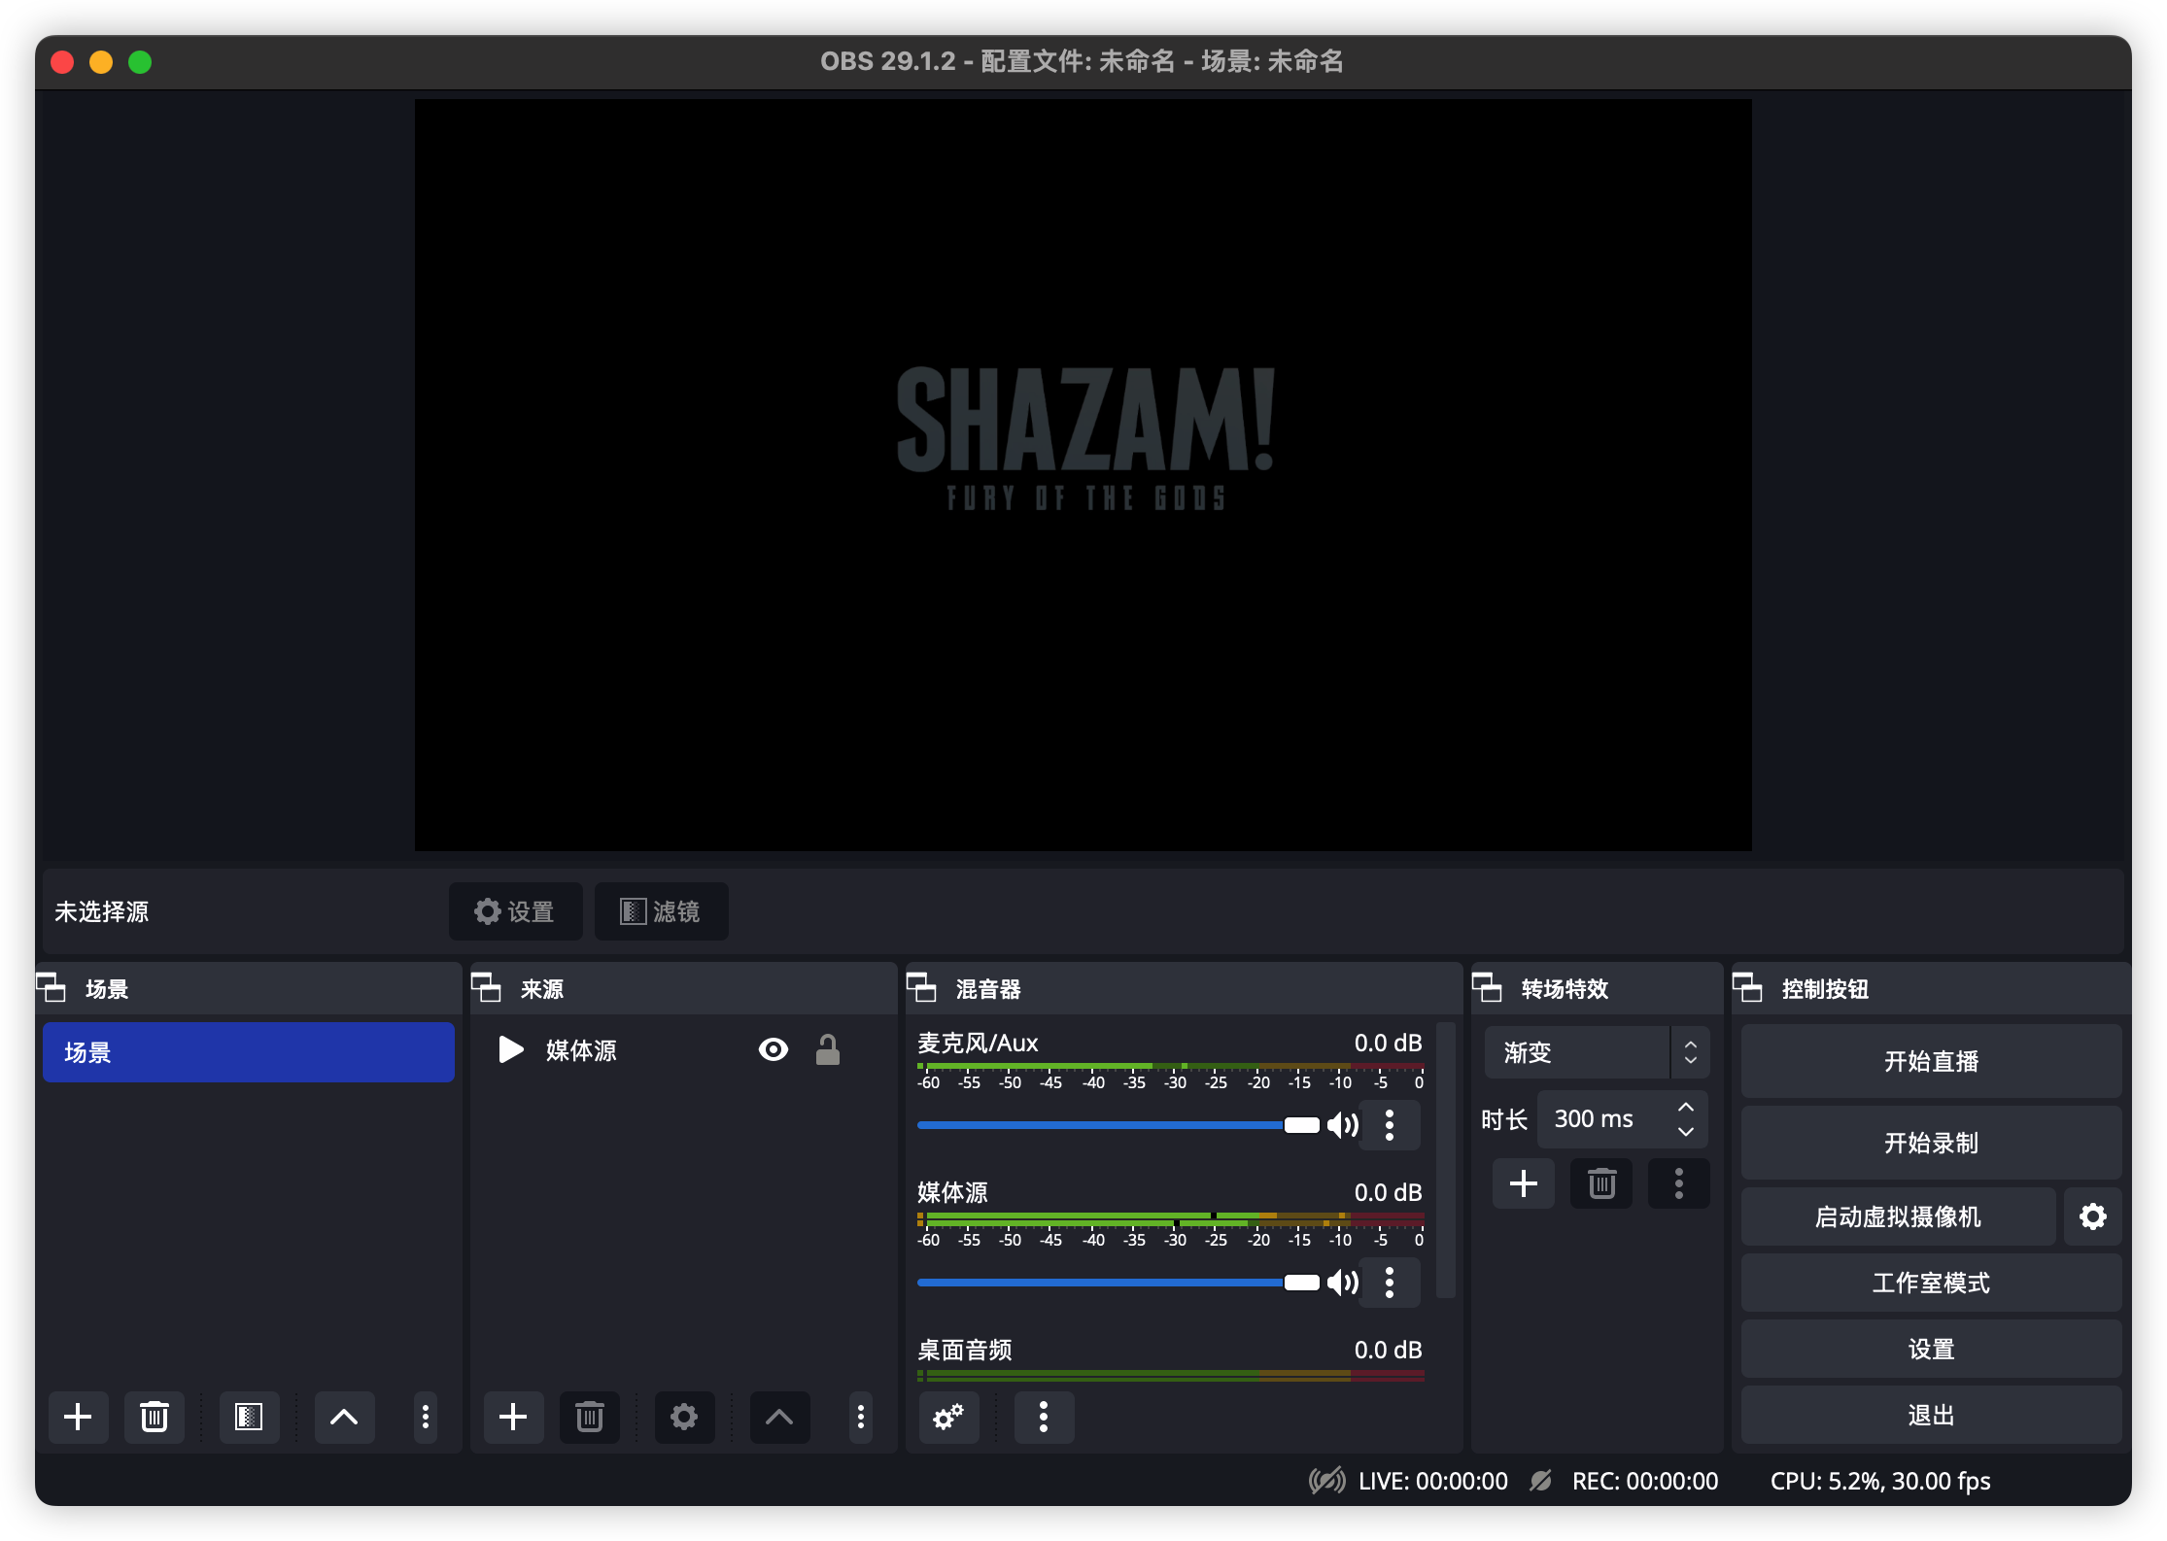Move source up in Sources toolbar
Screen dimensions: 2167x1541
pyautogui.click(x=779, y=1417)
